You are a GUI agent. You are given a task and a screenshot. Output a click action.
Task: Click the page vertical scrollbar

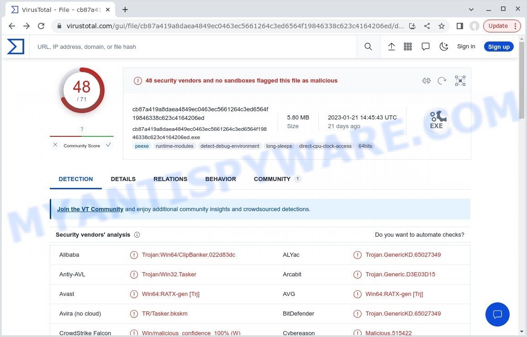click(x=522, y=81)
